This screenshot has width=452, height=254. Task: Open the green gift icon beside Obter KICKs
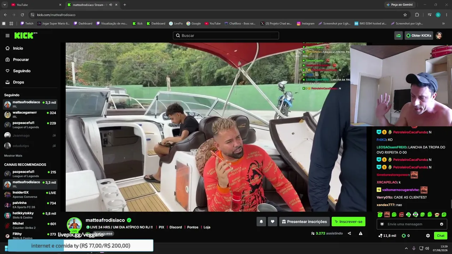point(398,36)
